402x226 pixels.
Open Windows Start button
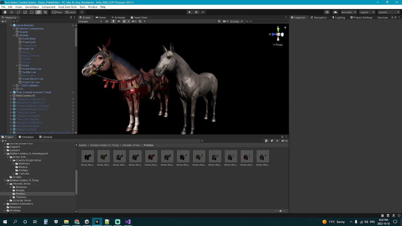(5, 222)
